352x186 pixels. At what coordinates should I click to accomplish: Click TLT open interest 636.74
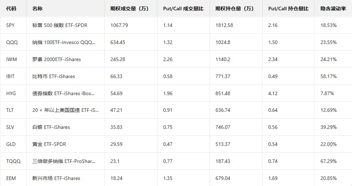coord(223,110)
